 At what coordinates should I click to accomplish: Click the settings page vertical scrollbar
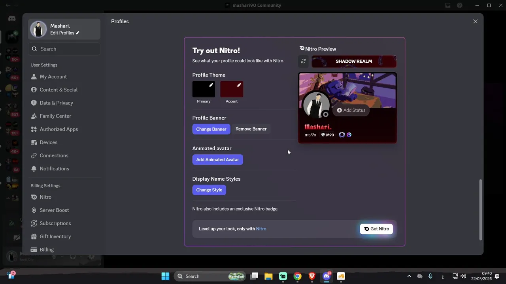tap(481, 210)
